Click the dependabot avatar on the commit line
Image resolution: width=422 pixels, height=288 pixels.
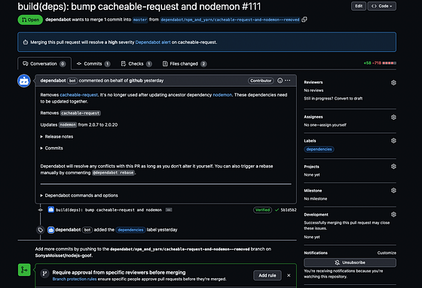point(51,210)
